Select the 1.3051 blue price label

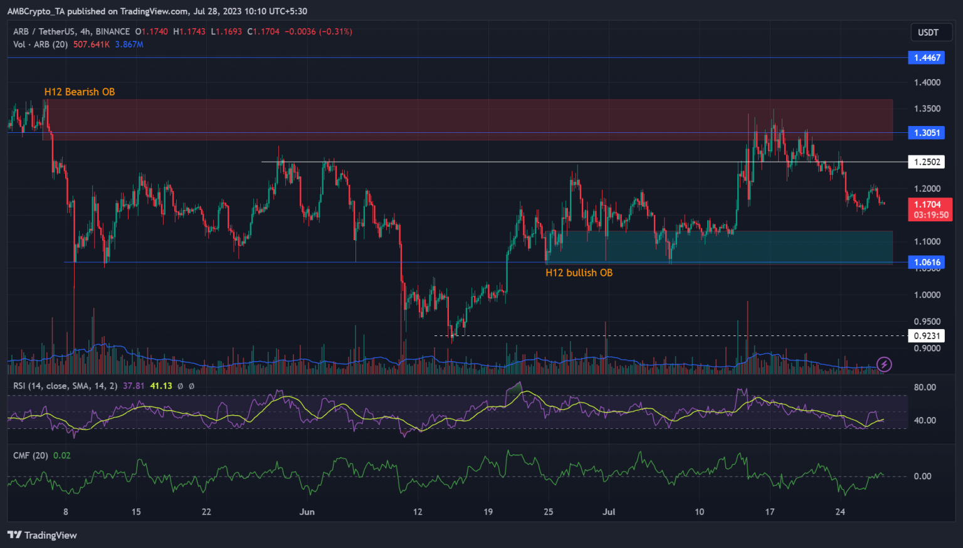pyautogui.click(x=927, y=133)
